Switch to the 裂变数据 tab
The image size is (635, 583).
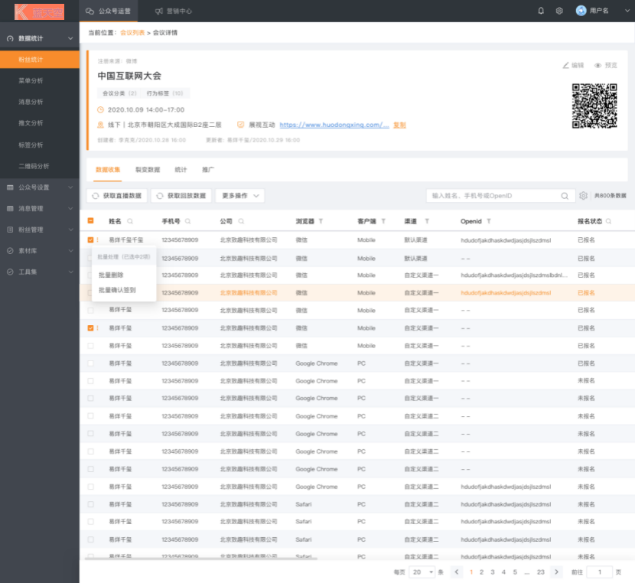click(x=148, y=169)
